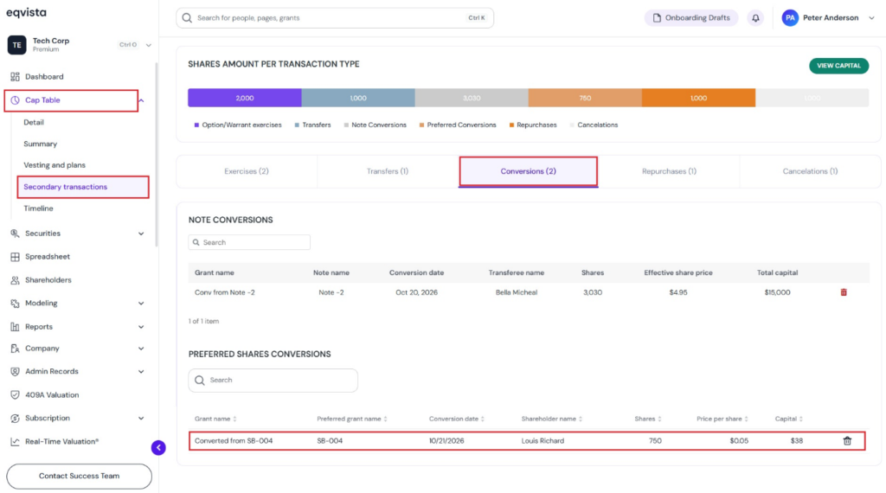Open the Tech Corp company switcher dropdown
886x493 pixels.
[149, 45]
